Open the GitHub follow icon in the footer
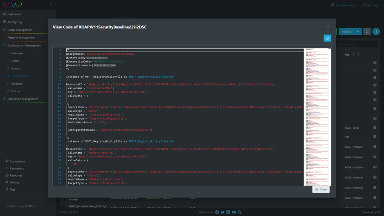Viewport: 384px width, 216px height. coord(240,212)
